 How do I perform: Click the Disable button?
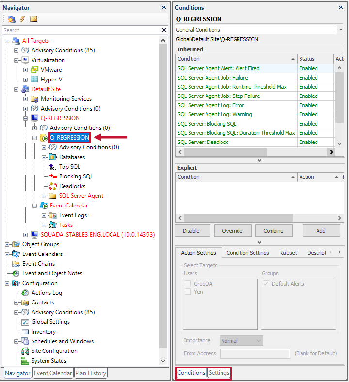point(192,231)
